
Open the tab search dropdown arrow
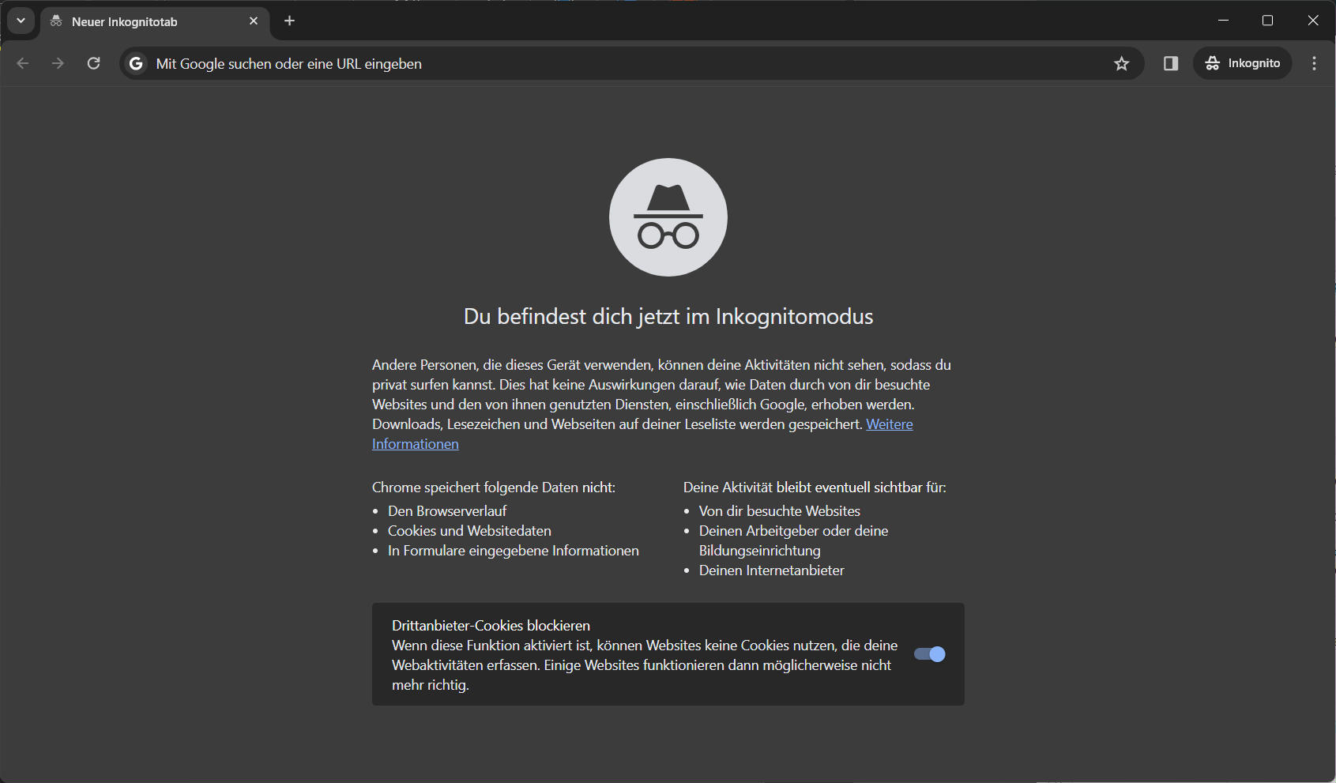[21, 21]
